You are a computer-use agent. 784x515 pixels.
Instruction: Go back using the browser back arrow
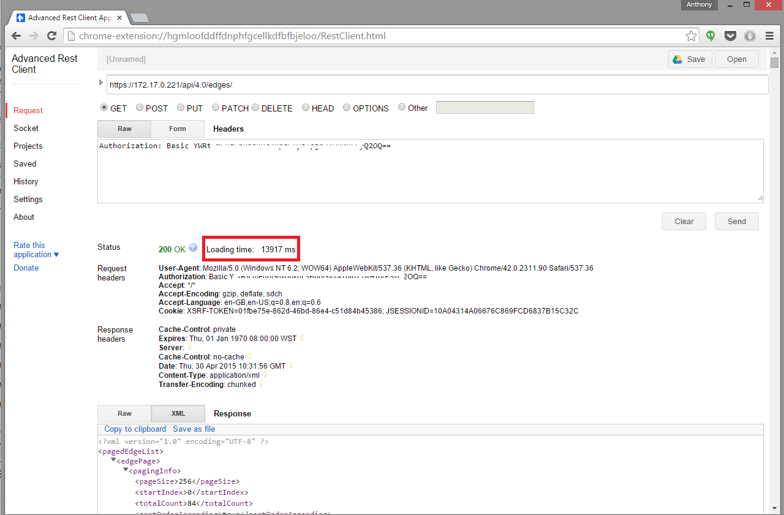pos(16,36)
